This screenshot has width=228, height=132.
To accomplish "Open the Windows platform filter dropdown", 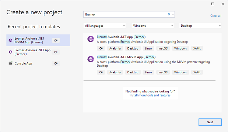I will (x=153, y=26).
